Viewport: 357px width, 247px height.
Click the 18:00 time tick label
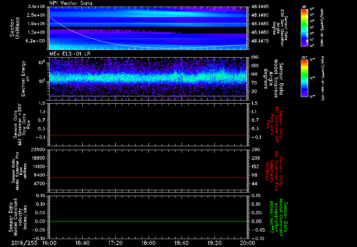pyautogui.click(x=149, y=243)
